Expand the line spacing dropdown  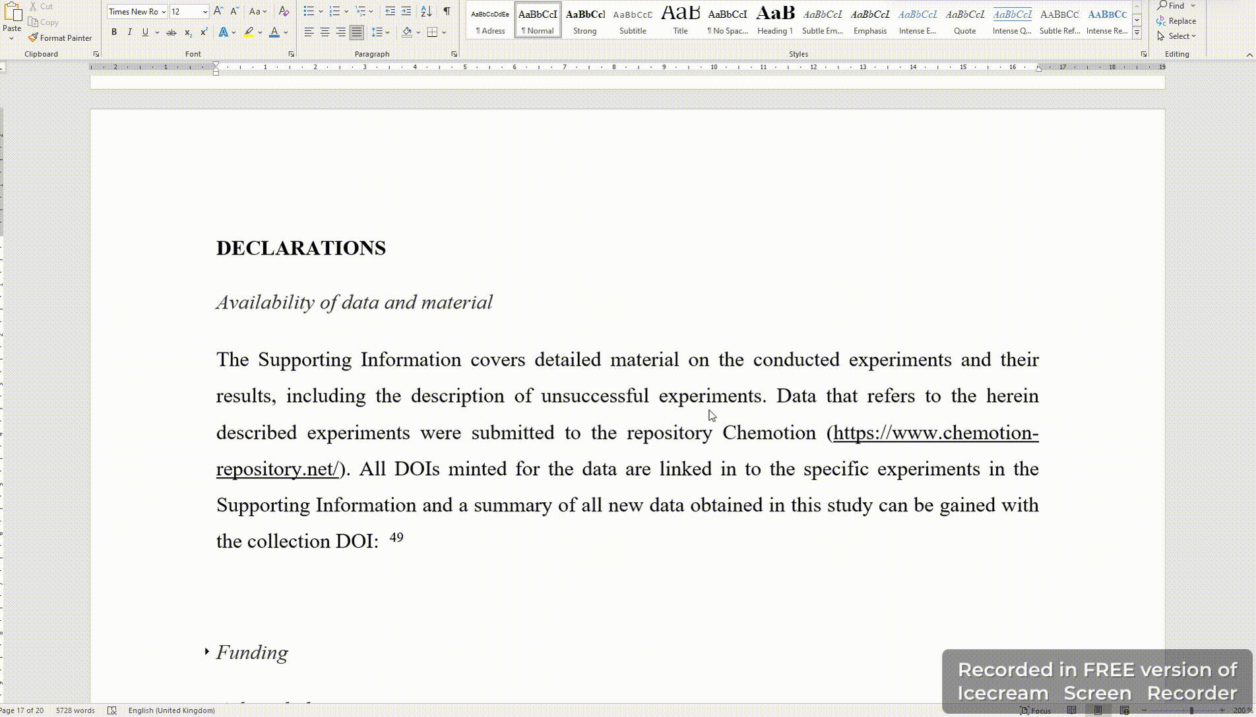(x=387, y=32)
